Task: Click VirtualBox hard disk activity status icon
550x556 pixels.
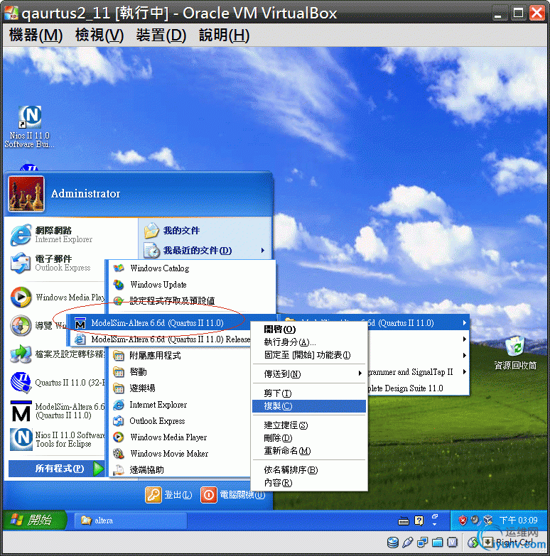Action: click(393, 543)
